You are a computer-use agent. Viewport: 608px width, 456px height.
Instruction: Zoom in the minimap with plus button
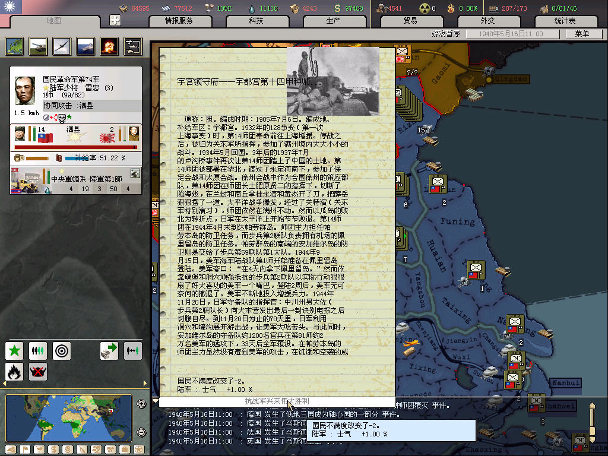click(141, 404)
